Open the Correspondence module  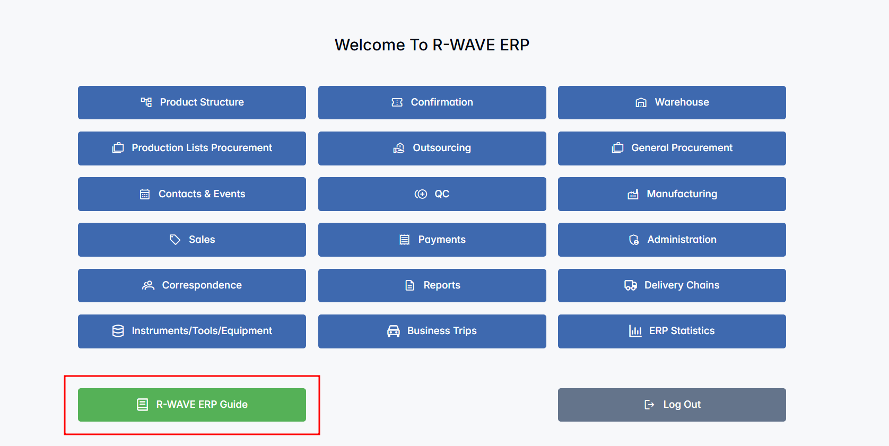(192, 285)
